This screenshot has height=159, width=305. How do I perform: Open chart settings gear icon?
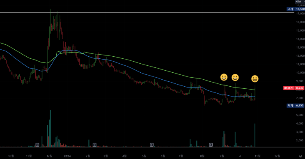click(300, 156)
